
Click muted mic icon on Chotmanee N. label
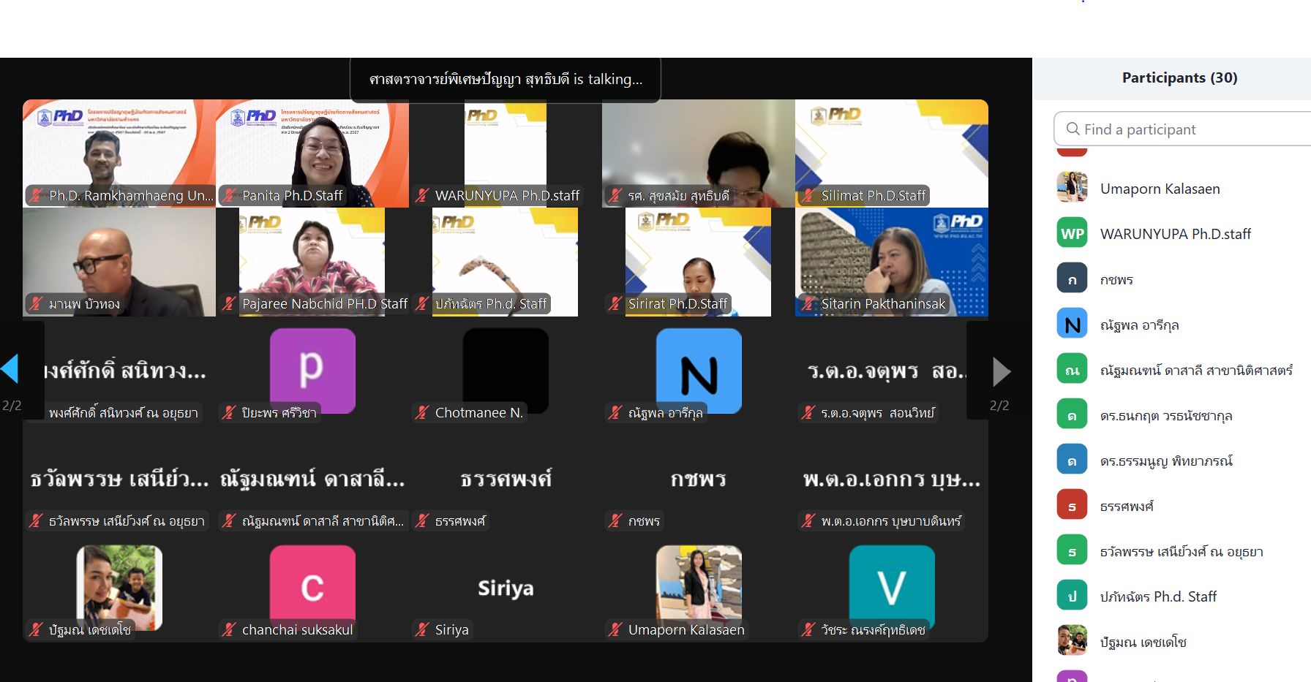coord(422,412)
